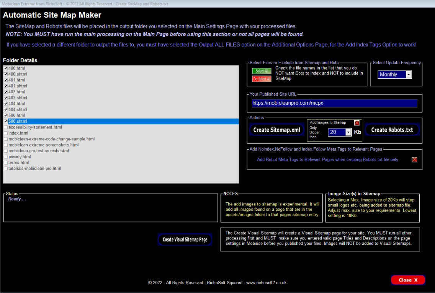Screen dimensions: 435x293
Task: Select mobiclean-extreme-screenshots.html in the list
Action: pos(44,145)
